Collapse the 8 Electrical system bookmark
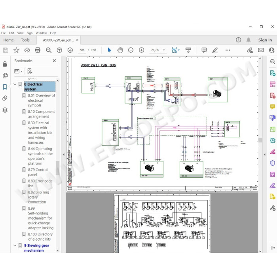This screenshot has height=277, width=277. pos(15,84)
